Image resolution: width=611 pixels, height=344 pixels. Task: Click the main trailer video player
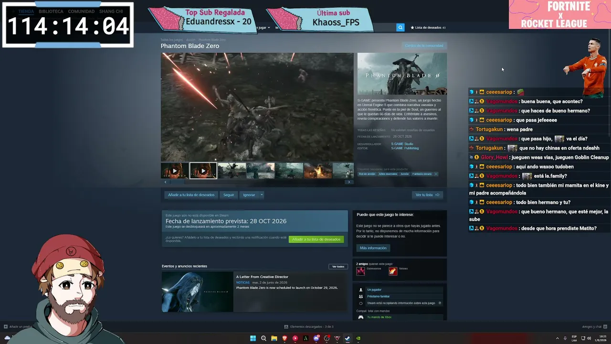257,107
